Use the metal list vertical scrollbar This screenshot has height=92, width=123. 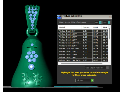(x=109, y=34)
